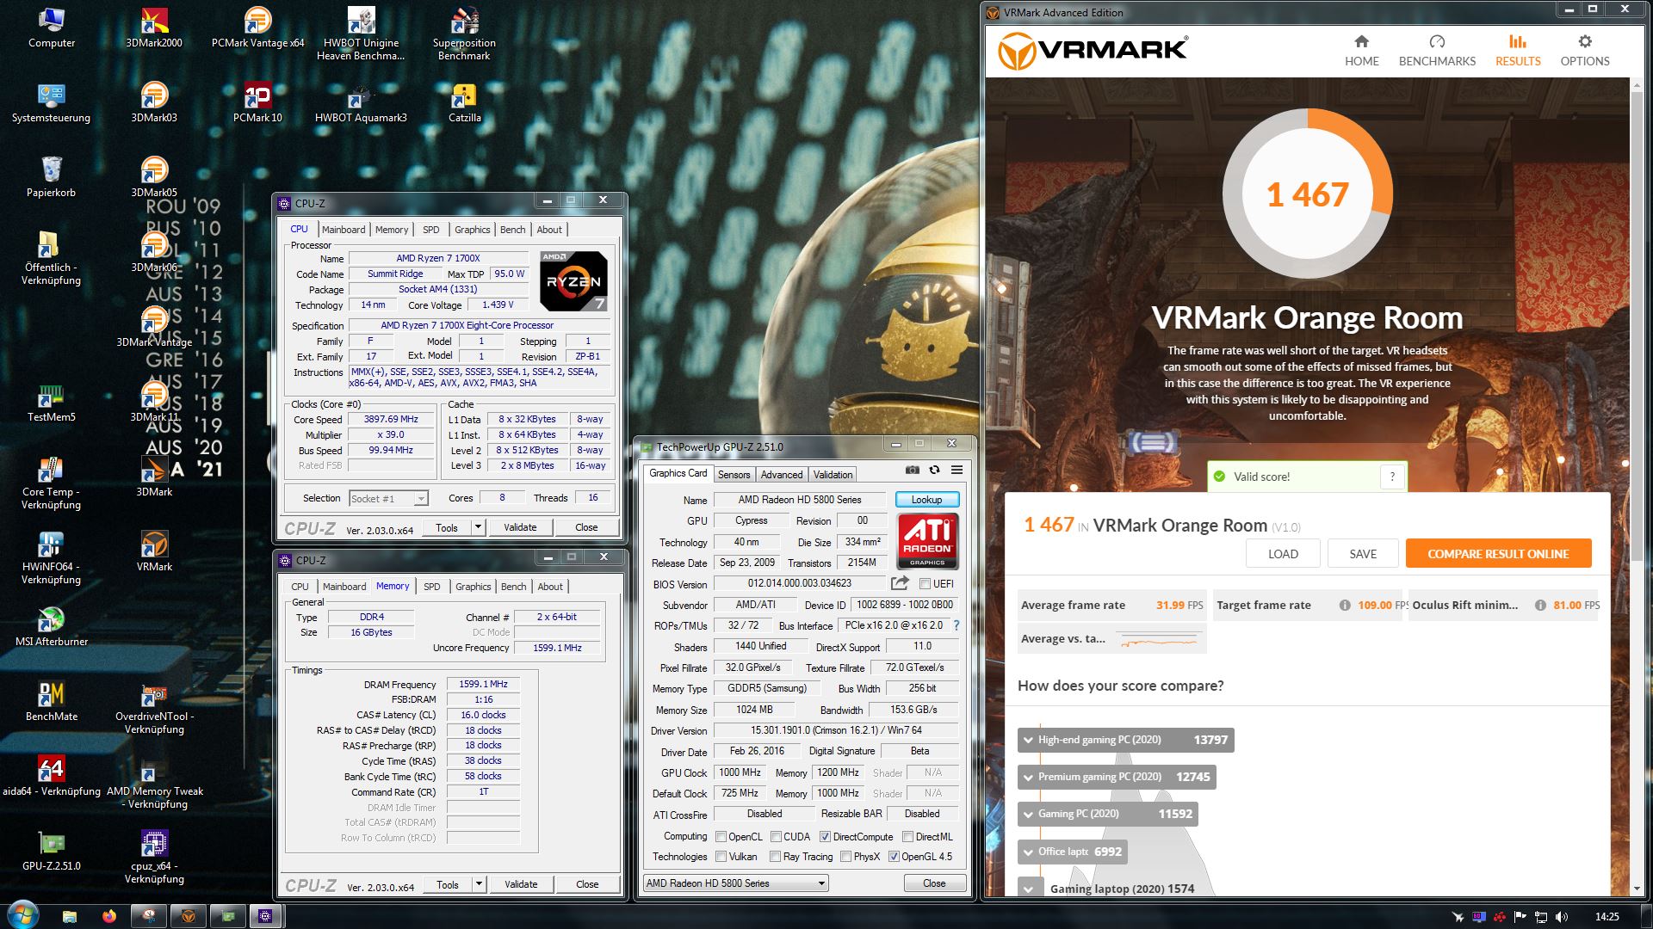The height and width of the screenshot is (929, 1653).
Task: Open PCMark Vantage x64 desktop icon
Action: pos(257,28)
